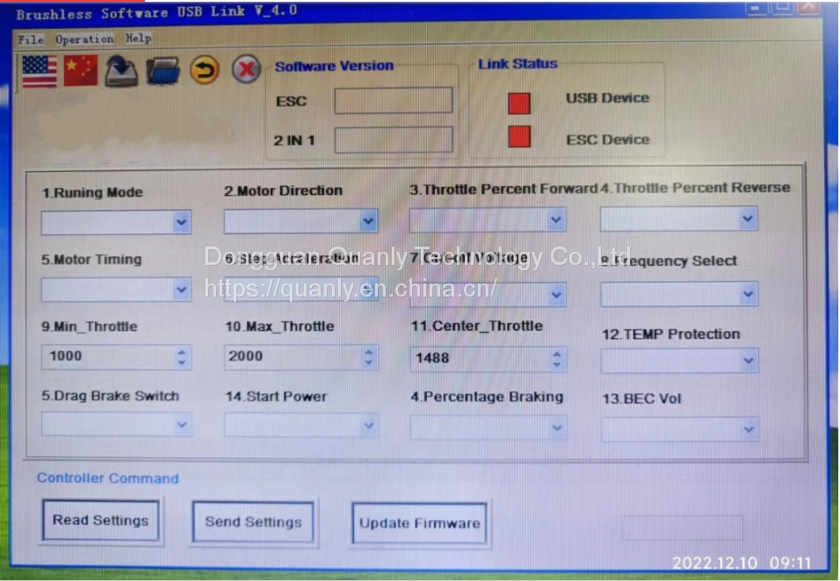Open the Operation menu
The image size is (840, 581).
84,39
